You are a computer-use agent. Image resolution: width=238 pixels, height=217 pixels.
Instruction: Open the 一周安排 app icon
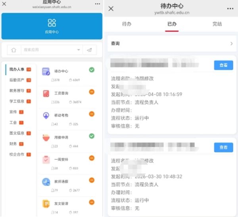(46, 160)
